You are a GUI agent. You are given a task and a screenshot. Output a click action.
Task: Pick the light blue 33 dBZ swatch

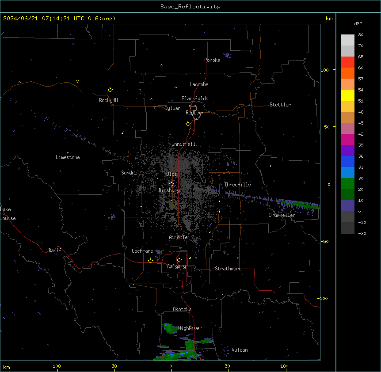(347, 173)
